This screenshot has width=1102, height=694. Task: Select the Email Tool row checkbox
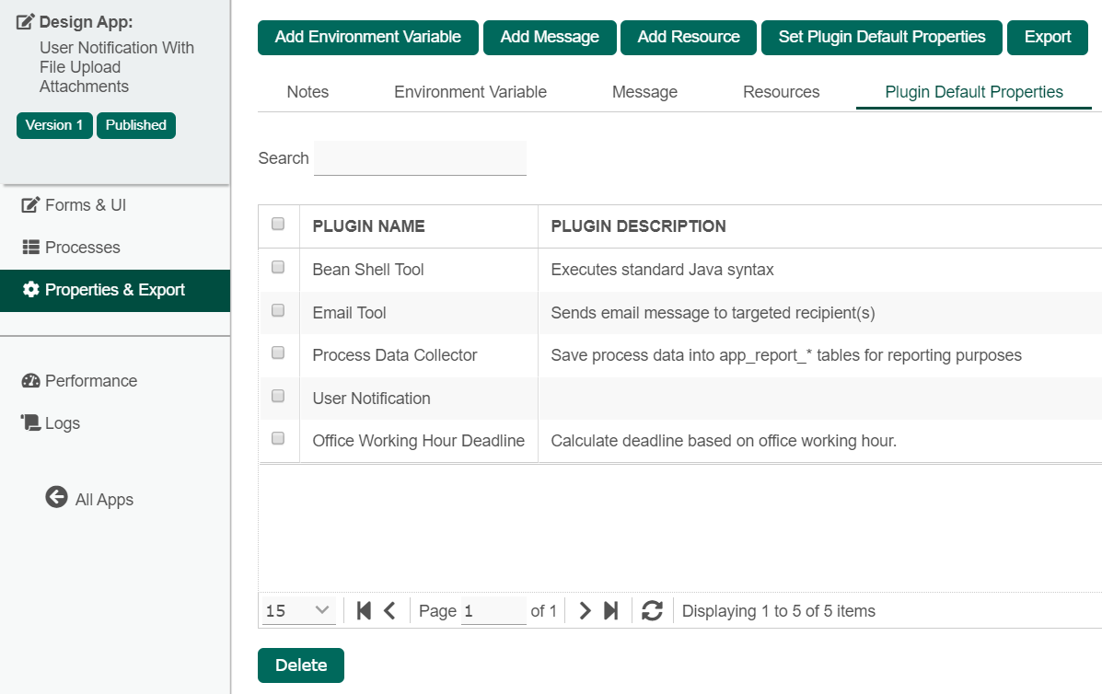coord(278,311)
